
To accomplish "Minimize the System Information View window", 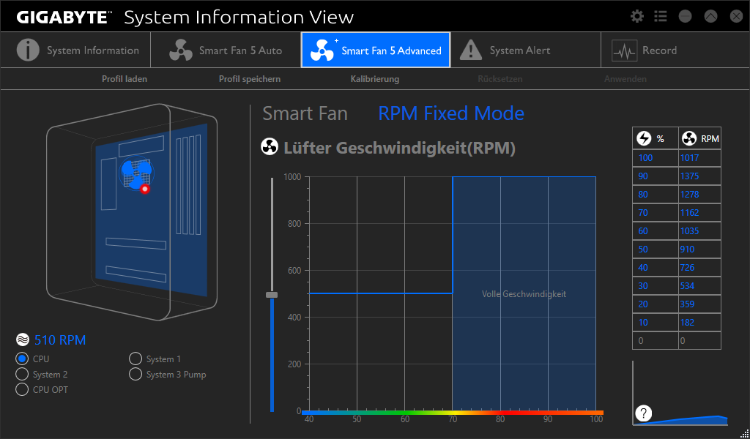I will [686, 16].
